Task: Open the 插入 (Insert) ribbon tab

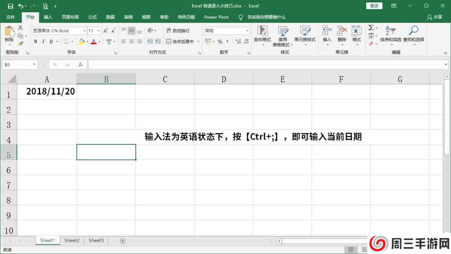Action: (x=48, y=17)
